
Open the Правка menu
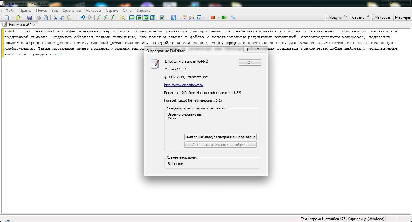[x=25, y=10]
